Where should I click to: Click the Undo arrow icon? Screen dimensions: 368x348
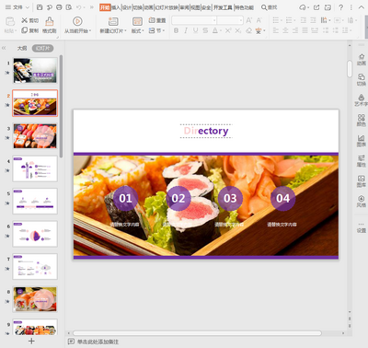79,7
